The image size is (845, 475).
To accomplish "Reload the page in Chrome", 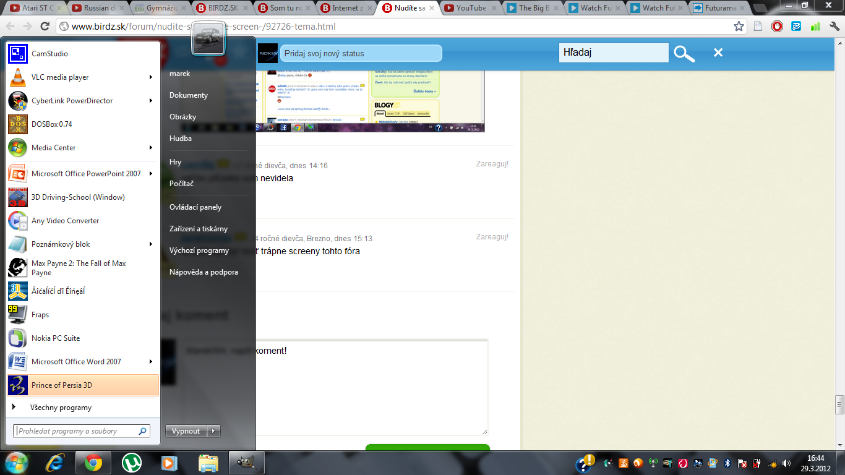I will pos(45,27).
